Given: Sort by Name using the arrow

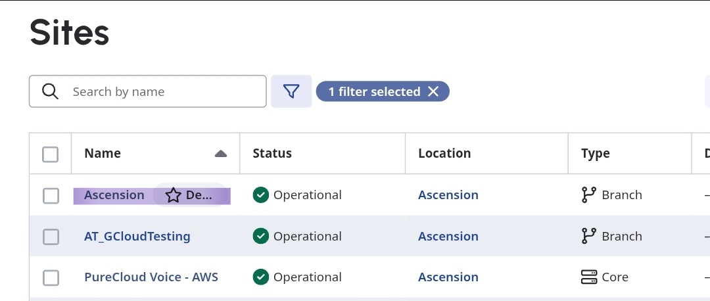Looking at the screenshot, I should pyautogui.click(x=221, y=154).
